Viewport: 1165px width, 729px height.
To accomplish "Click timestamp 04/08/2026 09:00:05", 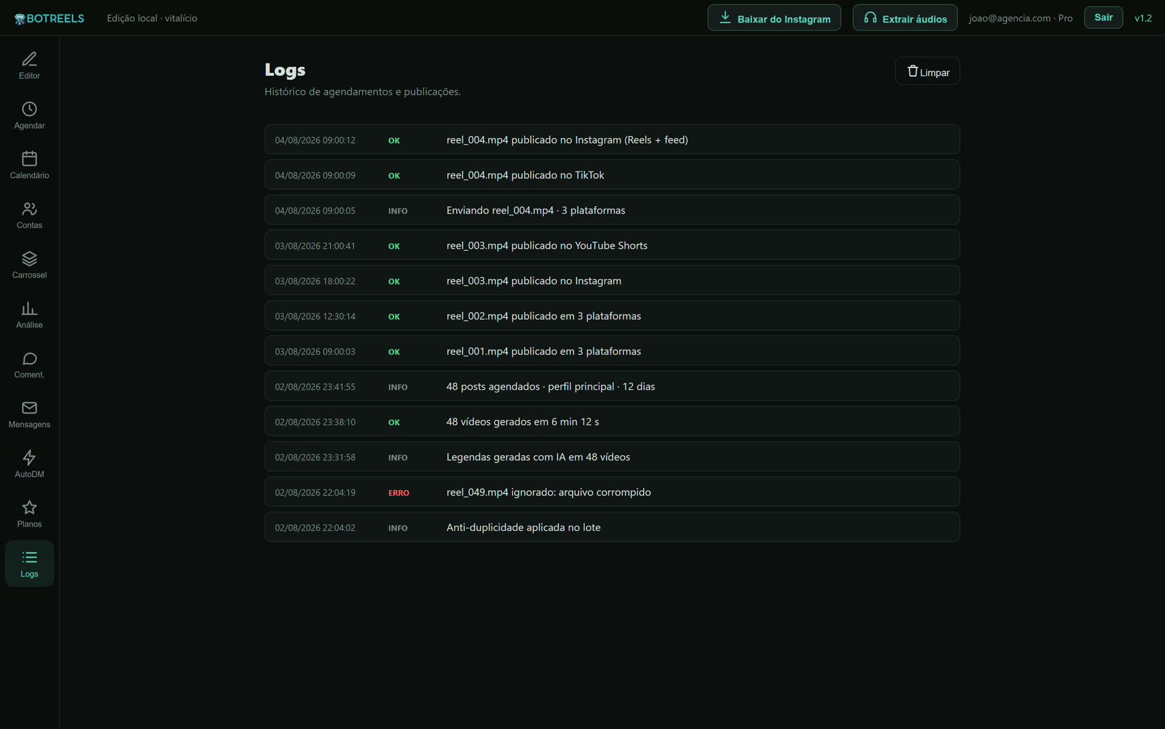I will (x=315, y=210).
